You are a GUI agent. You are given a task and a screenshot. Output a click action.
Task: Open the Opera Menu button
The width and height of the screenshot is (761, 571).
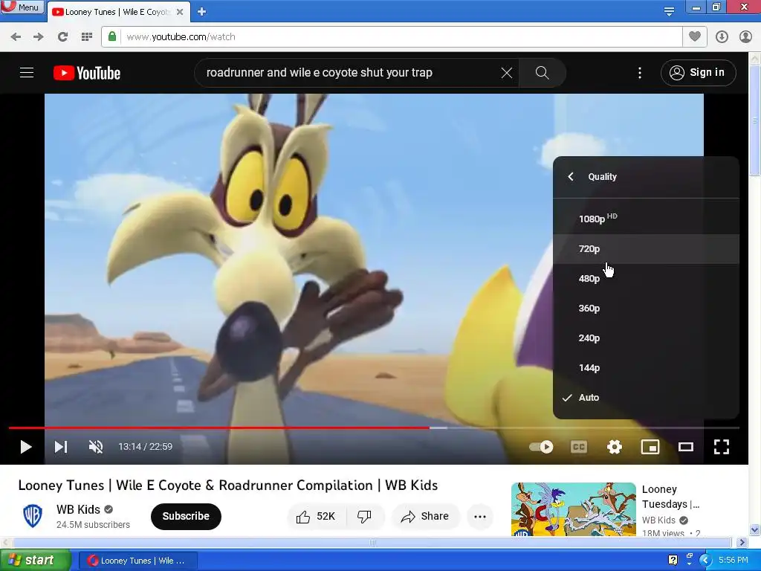(x=22, y=7)
